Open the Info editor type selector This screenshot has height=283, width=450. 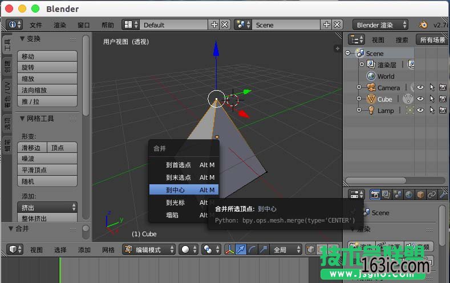coord(14,25)
